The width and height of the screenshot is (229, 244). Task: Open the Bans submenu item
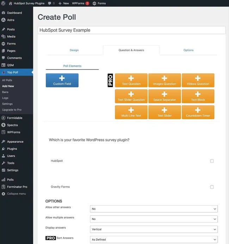(x=5, y=92)
